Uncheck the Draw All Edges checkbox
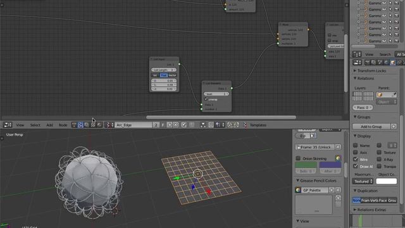The height and width of the screenshot is (228, 405). pos(356,166)
